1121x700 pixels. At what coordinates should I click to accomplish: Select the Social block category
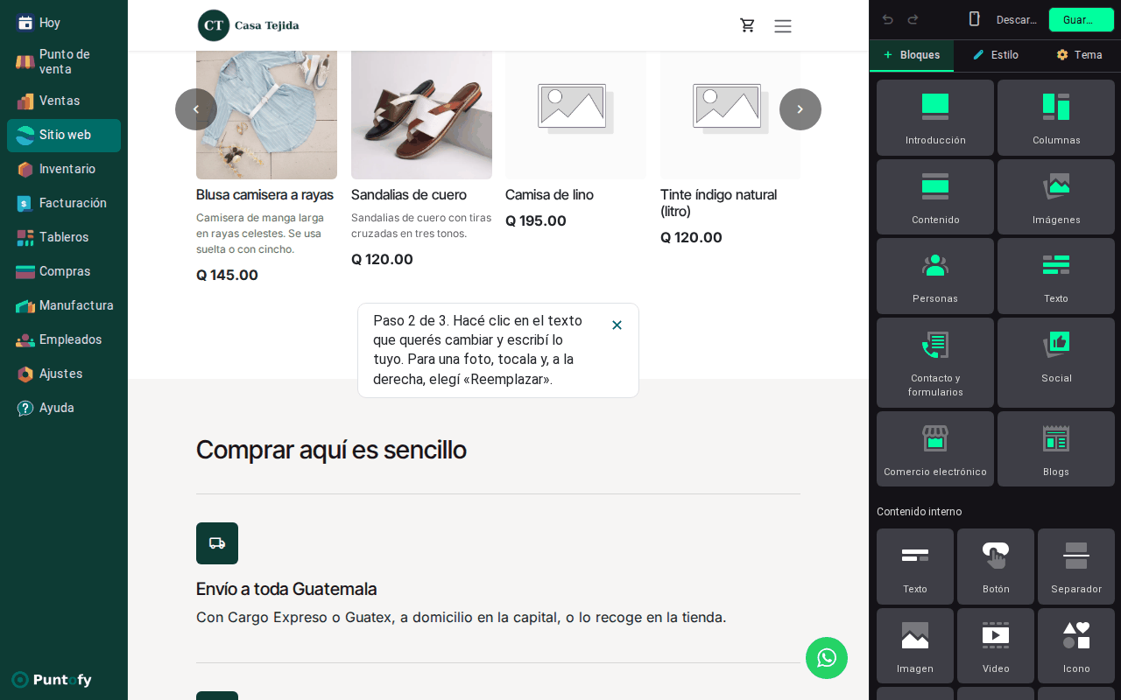pyautogui.click(x=1056, y=362)
